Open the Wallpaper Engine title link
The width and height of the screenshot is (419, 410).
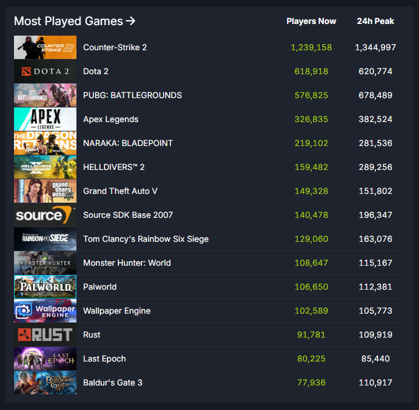[x=117, y=311]
